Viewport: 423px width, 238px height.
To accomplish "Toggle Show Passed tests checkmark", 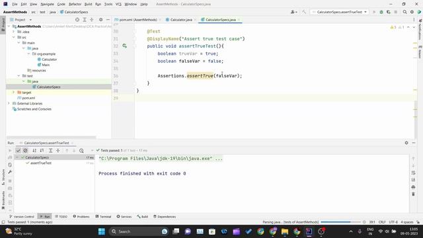I will click(x=18, y=151).
